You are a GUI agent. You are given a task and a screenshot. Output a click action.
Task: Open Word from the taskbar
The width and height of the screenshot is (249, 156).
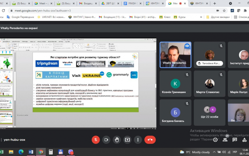(31, 152)
